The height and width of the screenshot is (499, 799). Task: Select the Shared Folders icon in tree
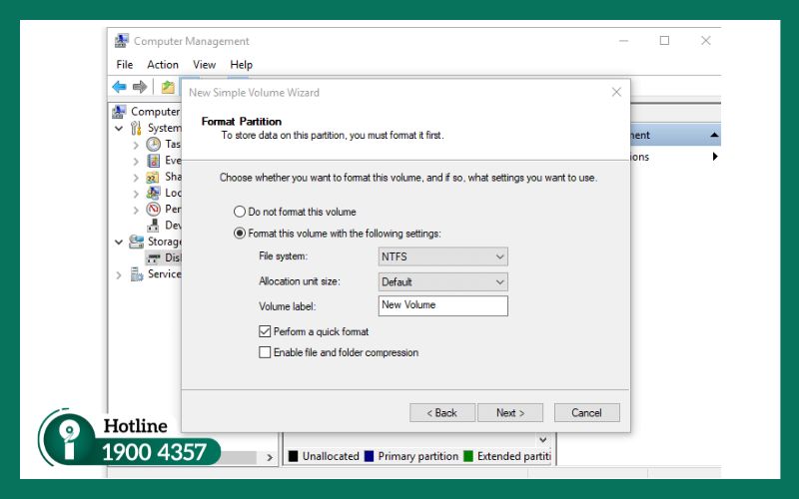pos(153,177)
